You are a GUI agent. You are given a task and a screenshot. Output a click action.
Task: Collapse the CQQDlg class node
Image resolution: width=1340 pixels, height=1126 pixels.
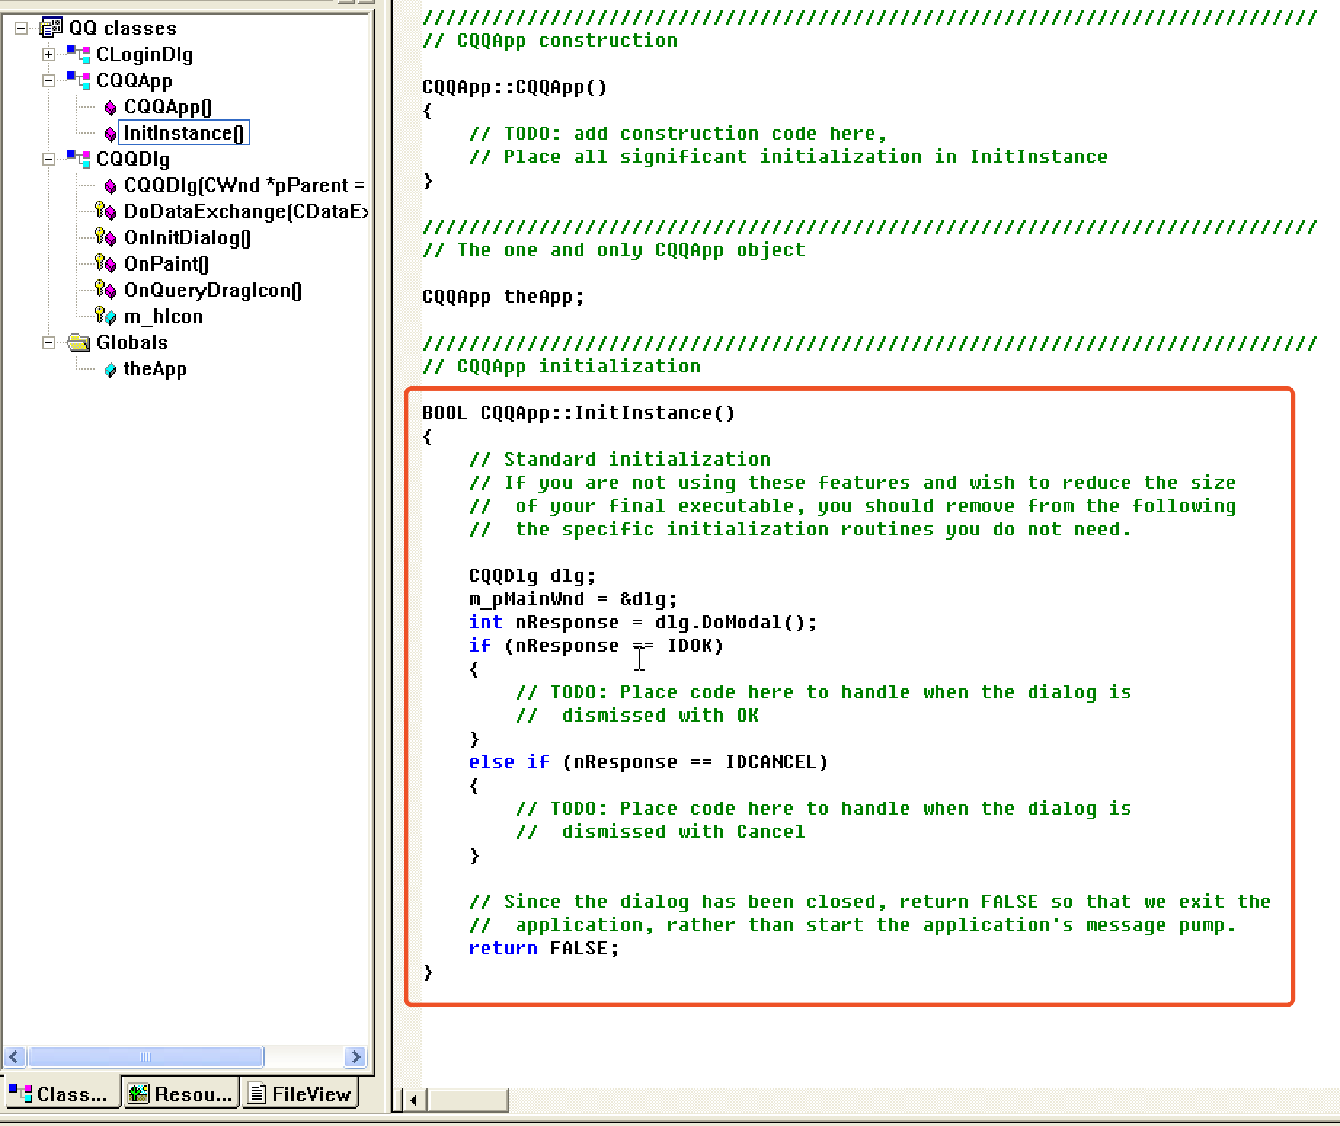[x=49, y=159]
